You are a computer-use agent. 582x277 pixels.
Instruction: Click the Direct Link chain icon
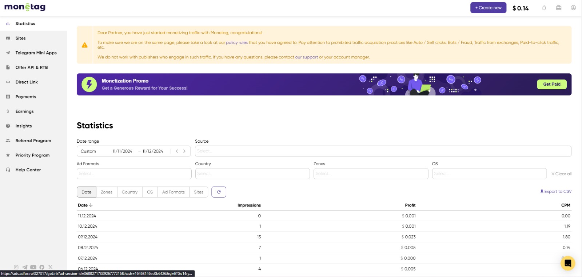click(x=8, y=82)
